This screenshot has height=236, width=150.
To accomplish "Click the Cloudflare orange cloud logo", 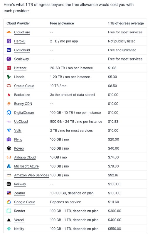I will point(9,32).
